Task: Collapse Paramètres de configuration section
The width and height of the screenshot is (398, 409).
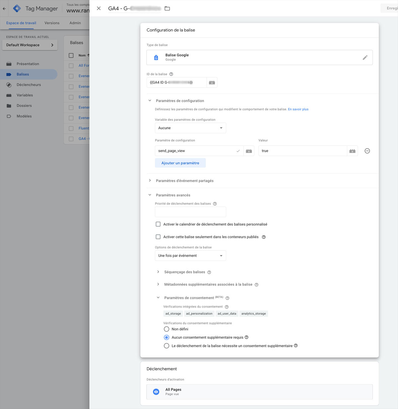Action: coord(150,101)
